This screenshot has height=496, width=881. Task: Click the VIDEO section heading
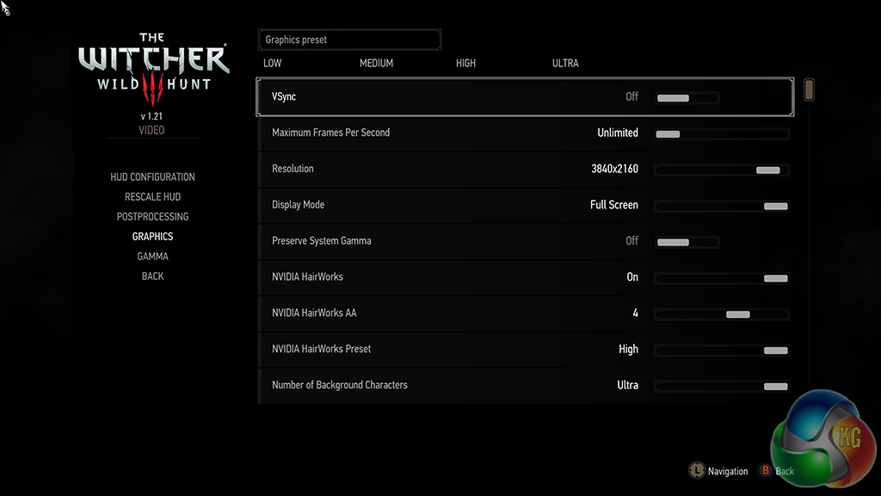click(x=151, y=130)
